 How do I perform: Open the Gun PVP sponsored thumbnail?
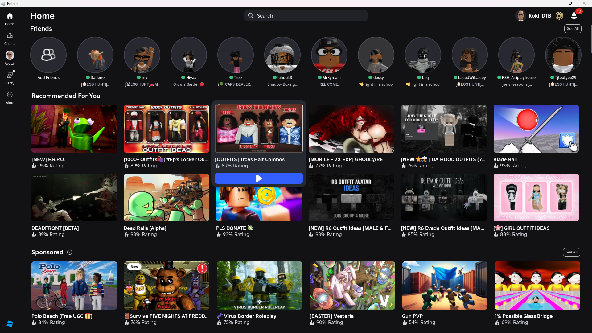click(x=445, y=286)
